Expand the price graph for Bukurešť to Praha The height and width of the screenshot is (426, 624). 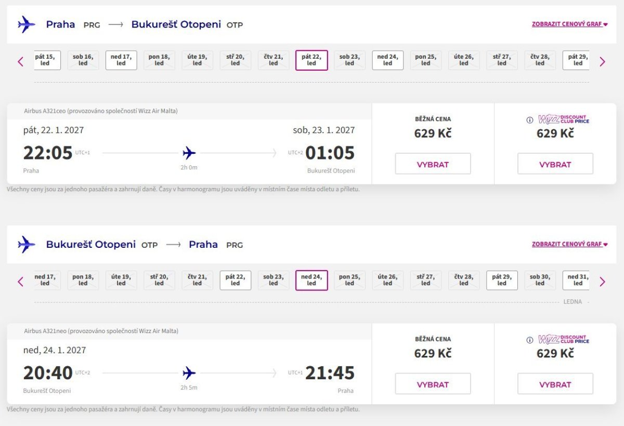click(569, 244)
